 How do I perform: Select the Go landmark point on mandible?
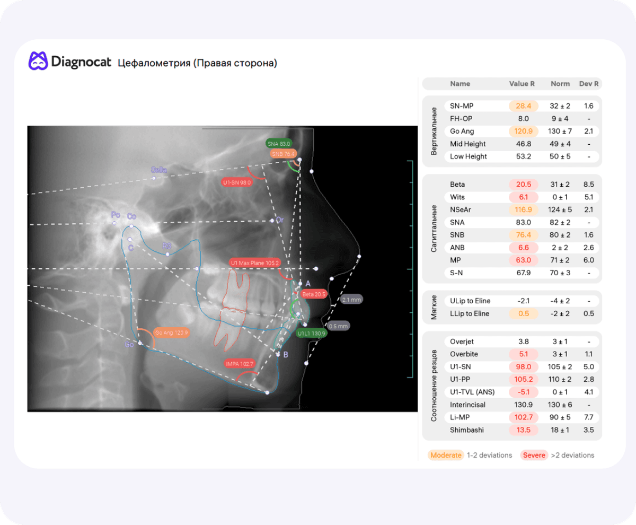pos(140,343)
